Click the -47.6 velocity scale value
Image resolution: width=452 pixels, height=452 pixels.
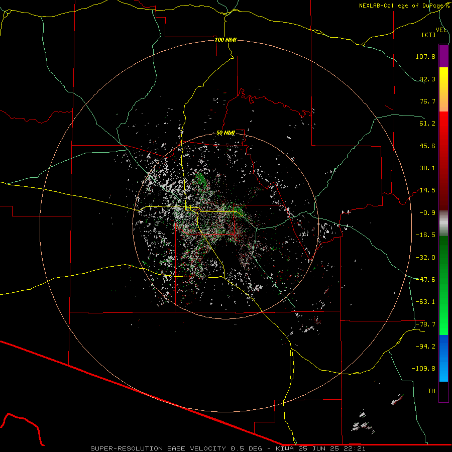425,280
